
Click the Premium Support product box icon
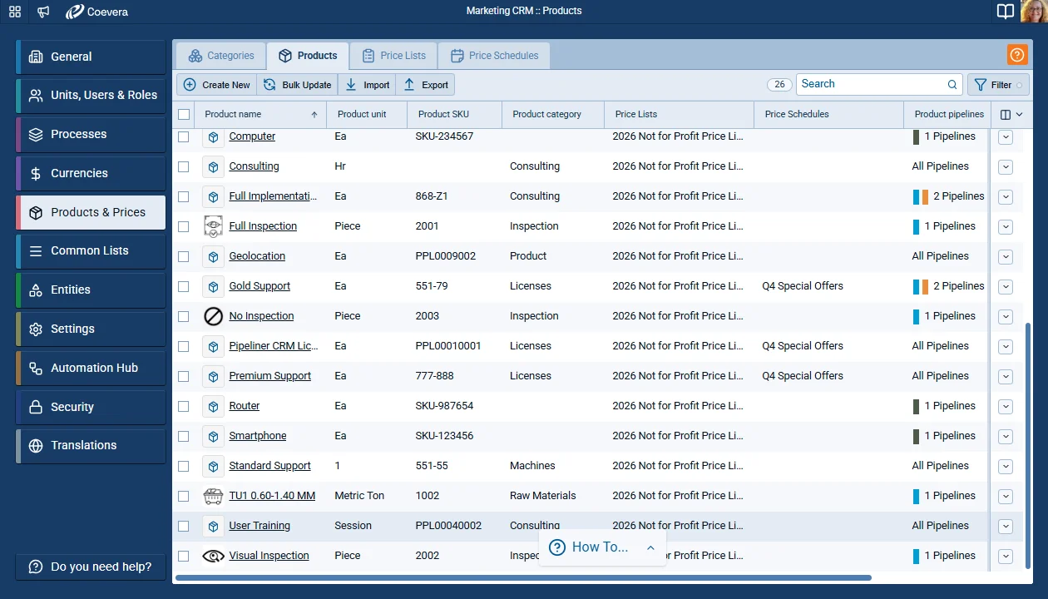point(213,376)
